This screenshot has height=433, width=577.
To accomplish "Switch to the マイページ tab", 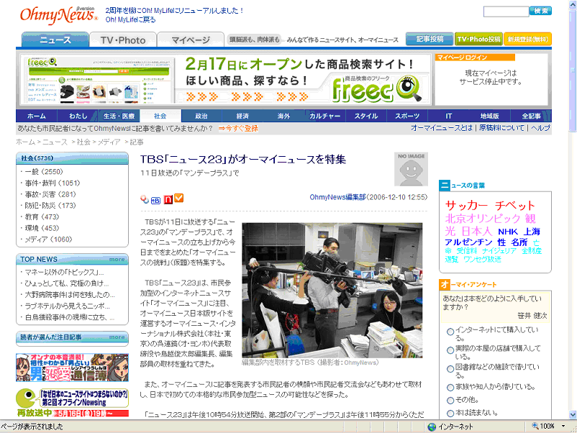I will (191, 40).
